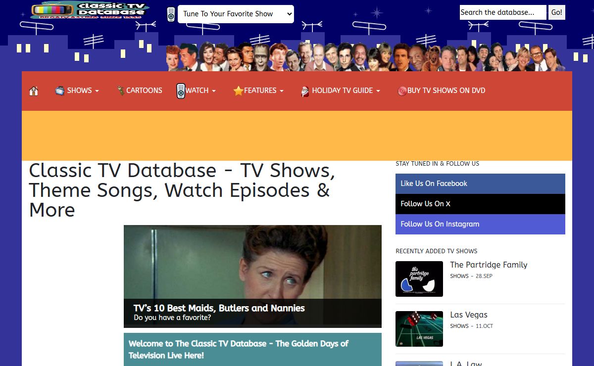This screenshot has width=594, height=366.
Task: Open the Tune To Your Favorite Show dropdown
Action: tap(236, 14)
